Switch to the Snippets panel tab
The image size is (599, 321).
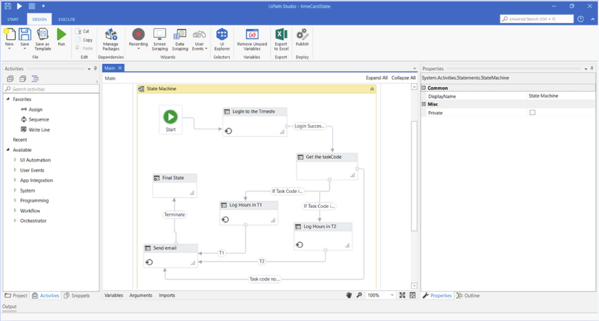click(x=77, y=295)
